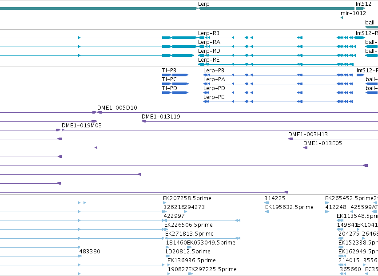378x276 pixels.
Task: Select the EK136936.5prime EST label
Action: pos(191,260)
